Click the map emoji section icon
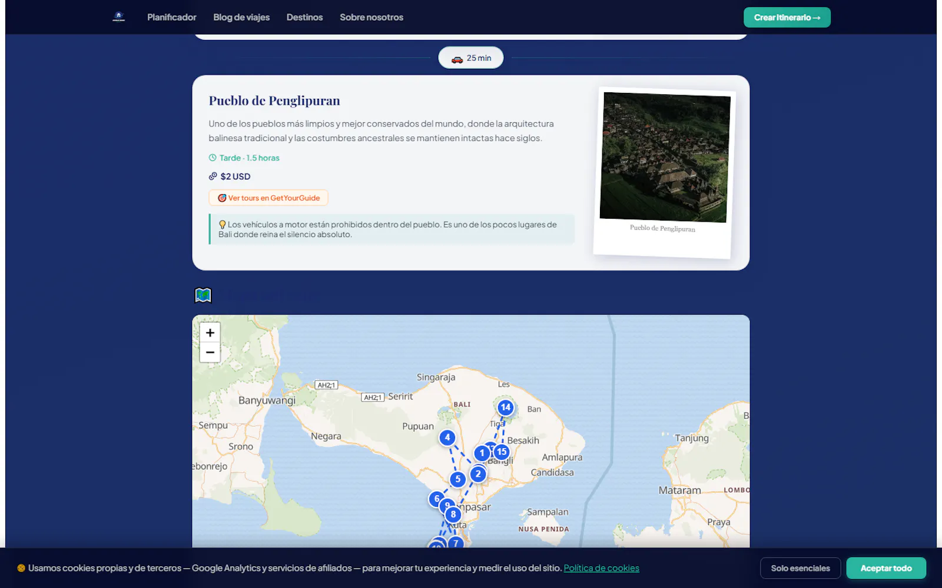The image size is (942, 588). (x=203, y=295)
